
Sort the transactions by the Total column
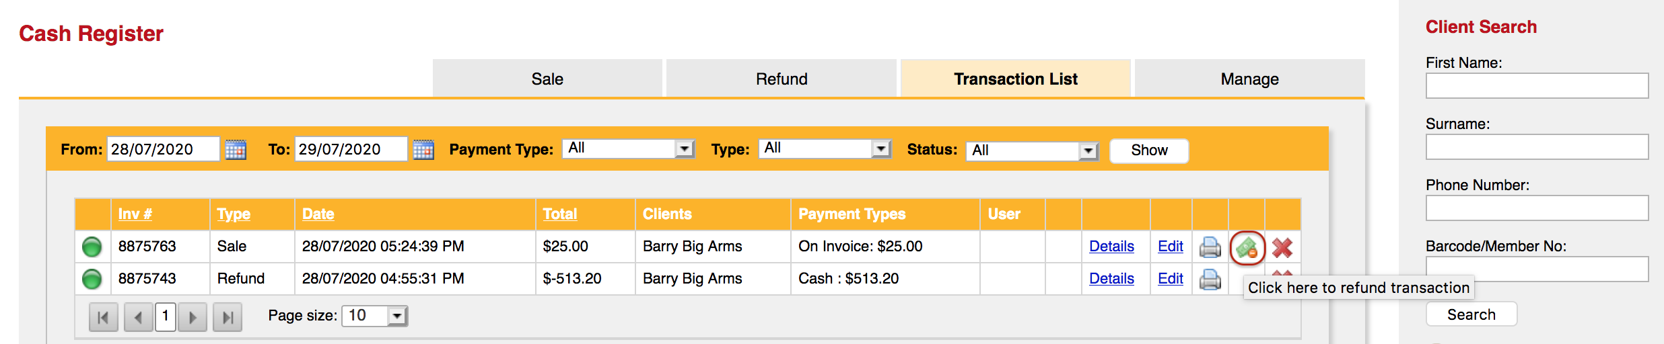click(x=560, y=214)
